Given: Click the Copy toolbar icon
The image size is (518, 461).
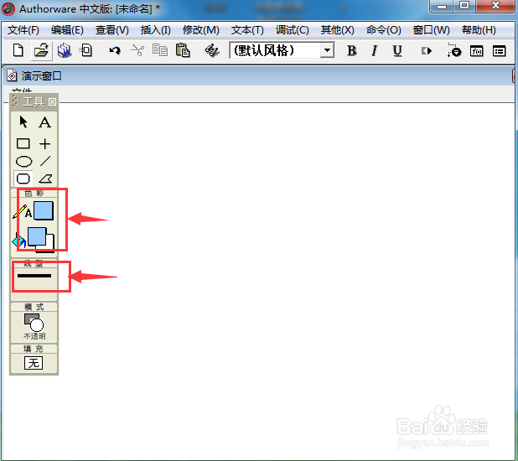Looking at the screenshot, I should pyautogui.click(x=160, y=50).
